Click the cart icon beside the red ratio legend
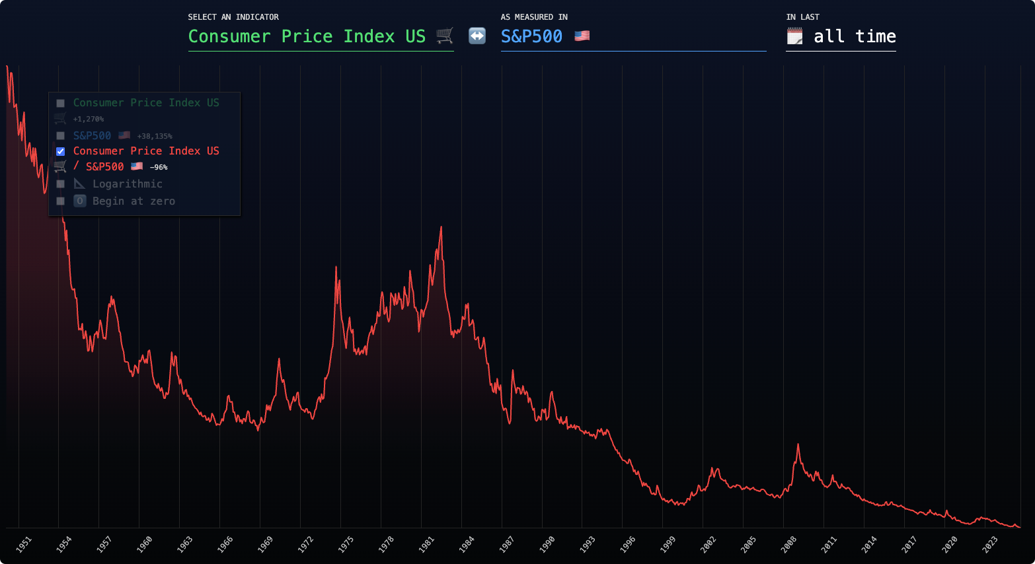 click(59, 166)
